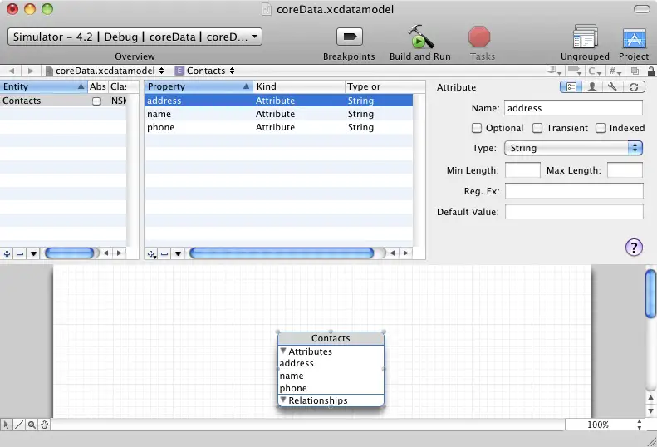Sort by the Property column header
This screenshot has height=447, width=657.
[199, 86]
